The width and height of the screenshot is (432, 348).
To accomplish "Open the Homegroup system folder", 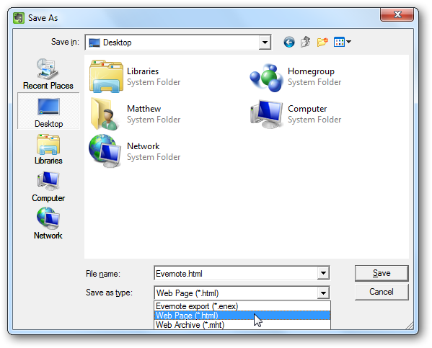I will [x=296, y=77].
